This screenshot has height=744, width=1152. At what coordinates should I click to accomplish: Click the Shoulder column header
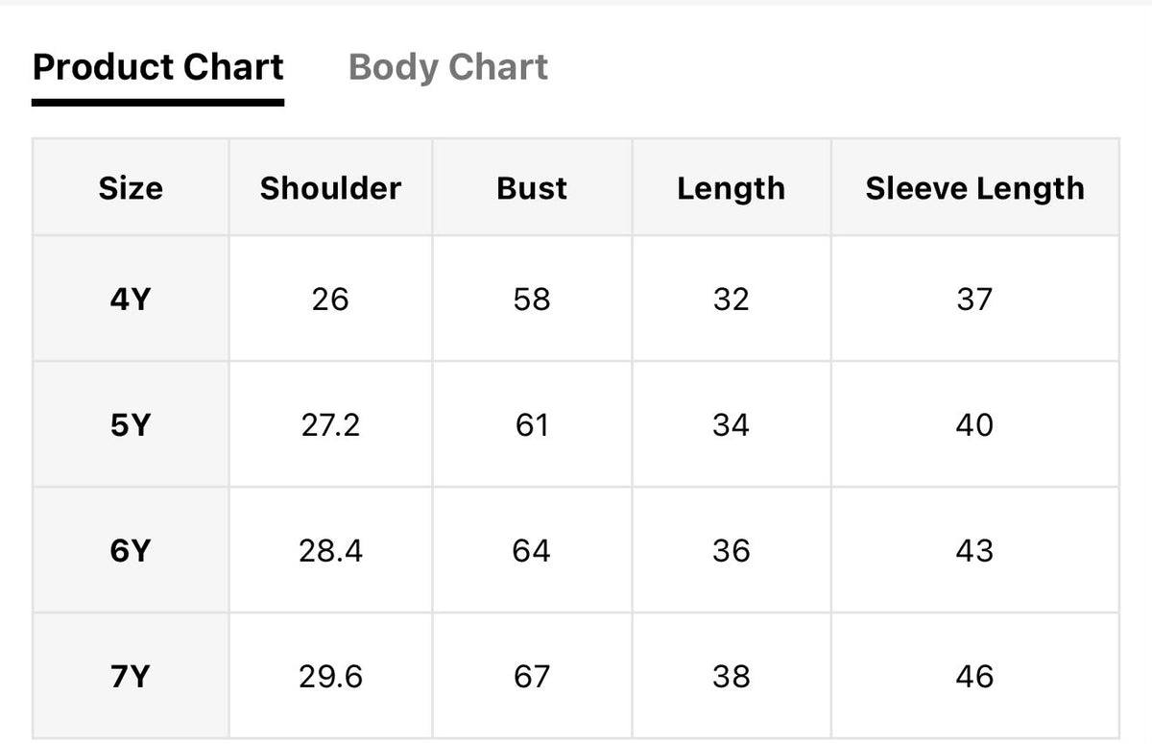(330, 187)
